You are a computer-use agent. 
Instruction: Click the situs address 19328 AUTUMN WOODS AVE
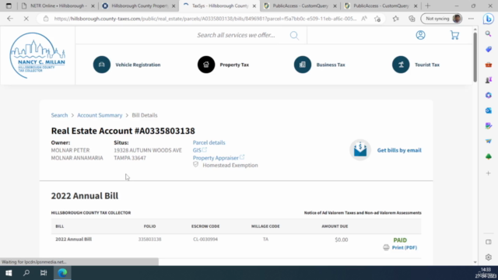coord(148,150)
